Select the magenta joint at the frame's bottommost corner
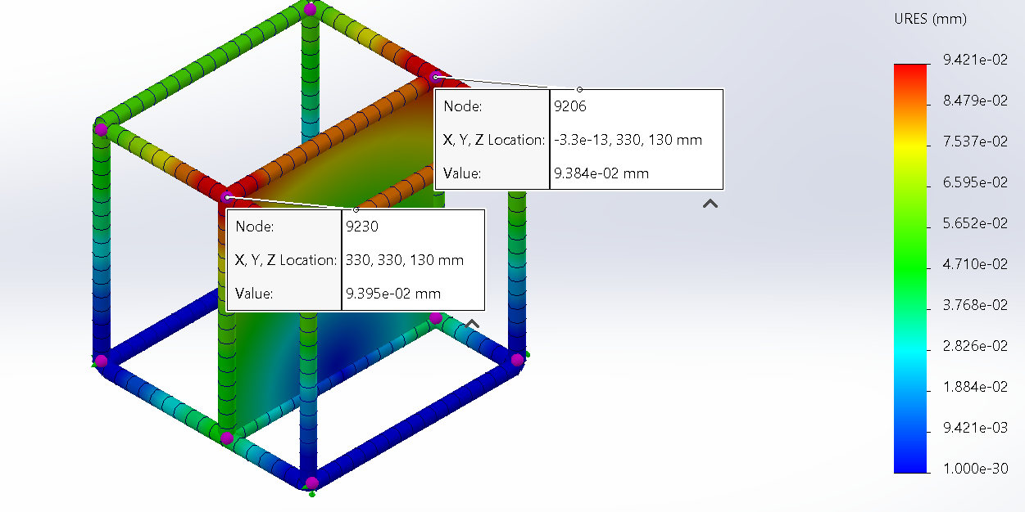1025x512 pixels. (x=311, y=483)
